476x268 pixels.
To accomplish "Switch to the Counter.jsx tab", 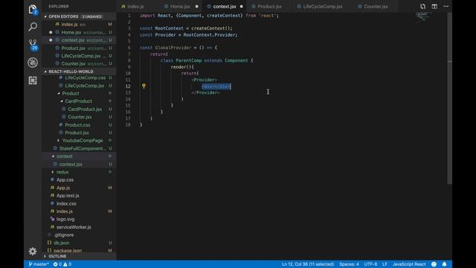I will (376, 7).
